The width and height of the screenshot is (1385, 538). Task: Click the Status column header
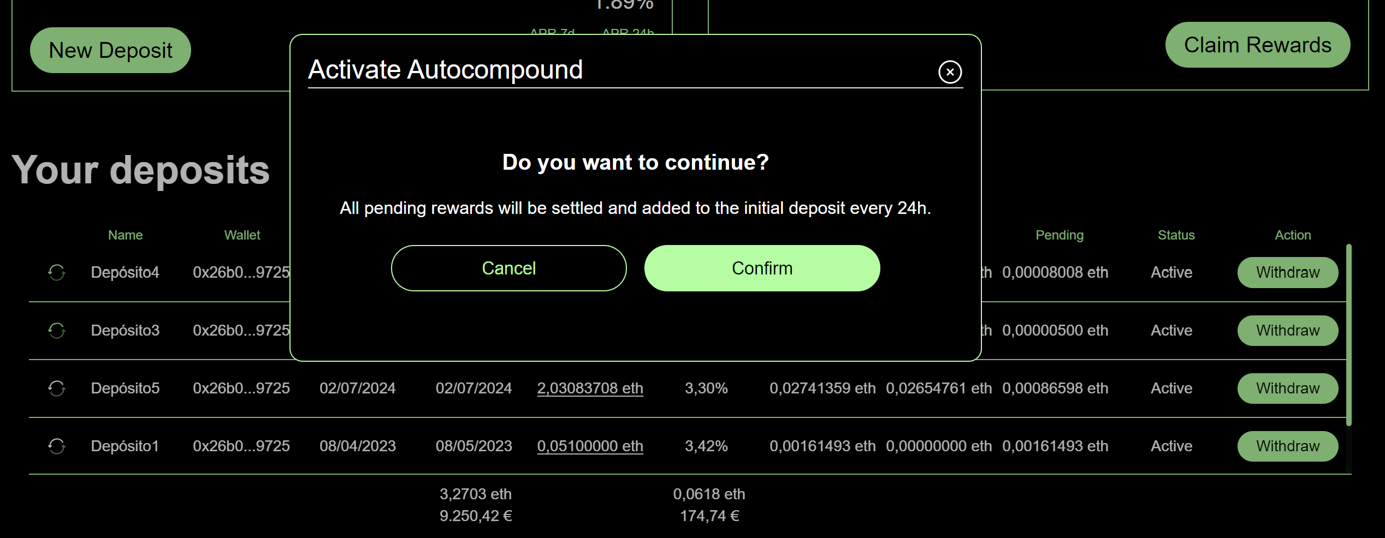[1176, 235]
